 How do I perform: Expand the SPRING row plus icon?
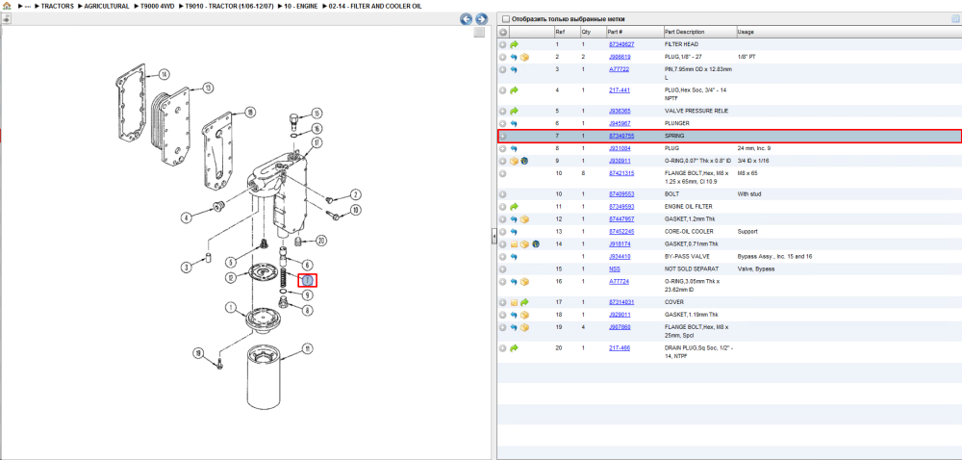point(502,136)
